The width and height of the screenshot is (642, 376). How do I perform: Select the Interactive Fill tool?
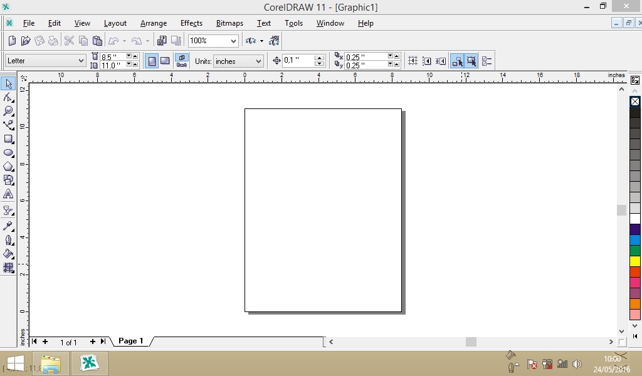tap(8, 268)
